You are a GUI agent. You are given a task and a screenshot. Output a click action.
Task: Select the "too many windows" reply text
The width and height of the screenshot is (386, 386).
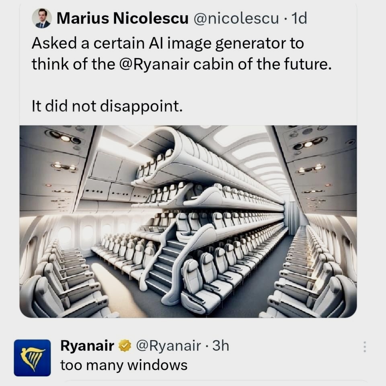124,365
